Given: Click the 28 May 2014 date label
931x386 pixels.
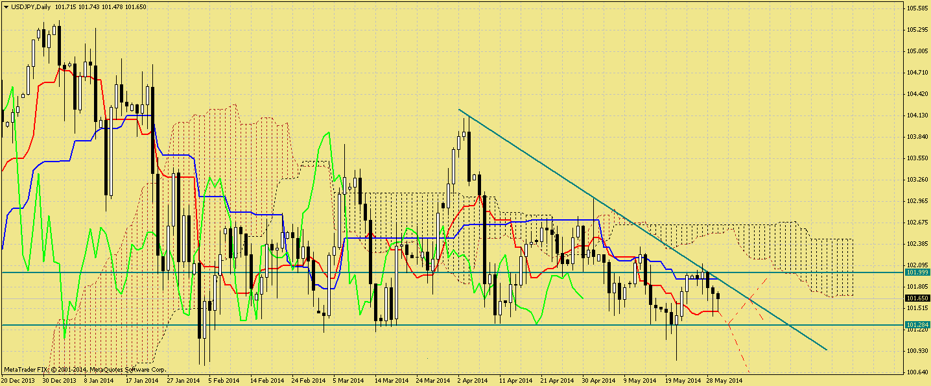Looking at the screenshot, I should [723, 381].
